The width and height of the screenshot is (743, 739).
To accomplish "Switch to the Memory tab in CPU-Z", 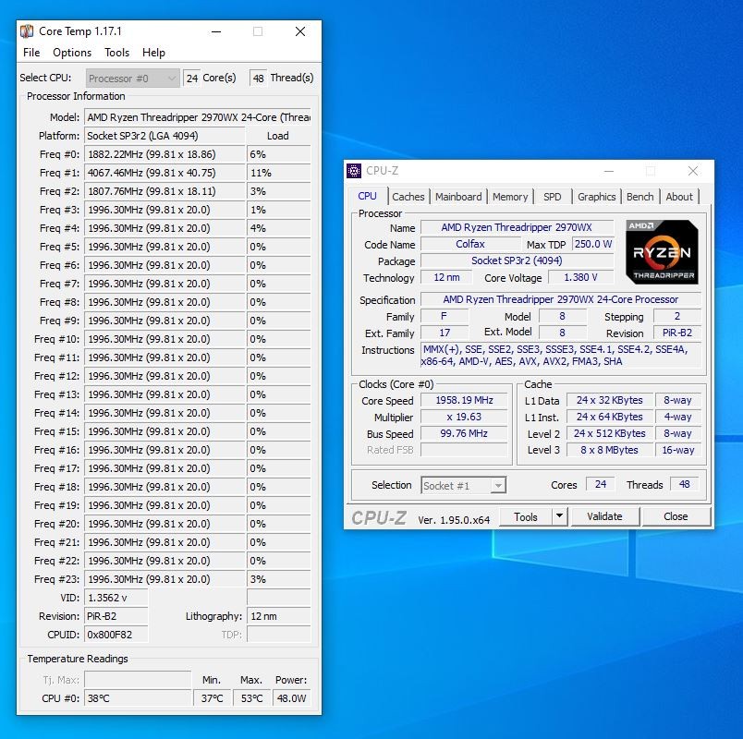I will pos(510,197).
